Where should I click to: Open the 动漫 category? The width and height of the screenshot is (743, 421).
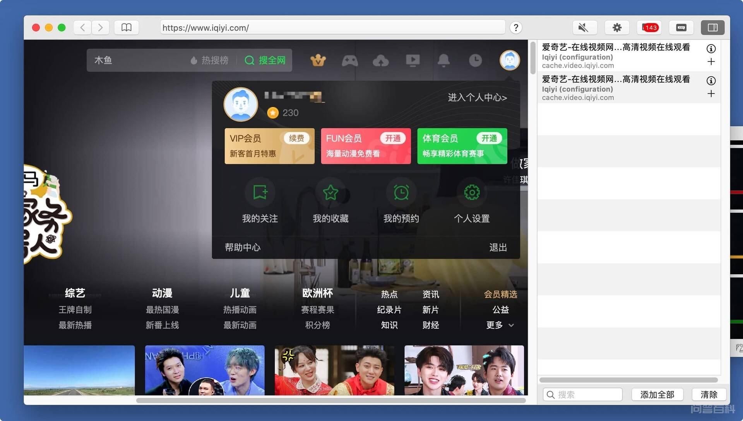(x=162, y=293)
